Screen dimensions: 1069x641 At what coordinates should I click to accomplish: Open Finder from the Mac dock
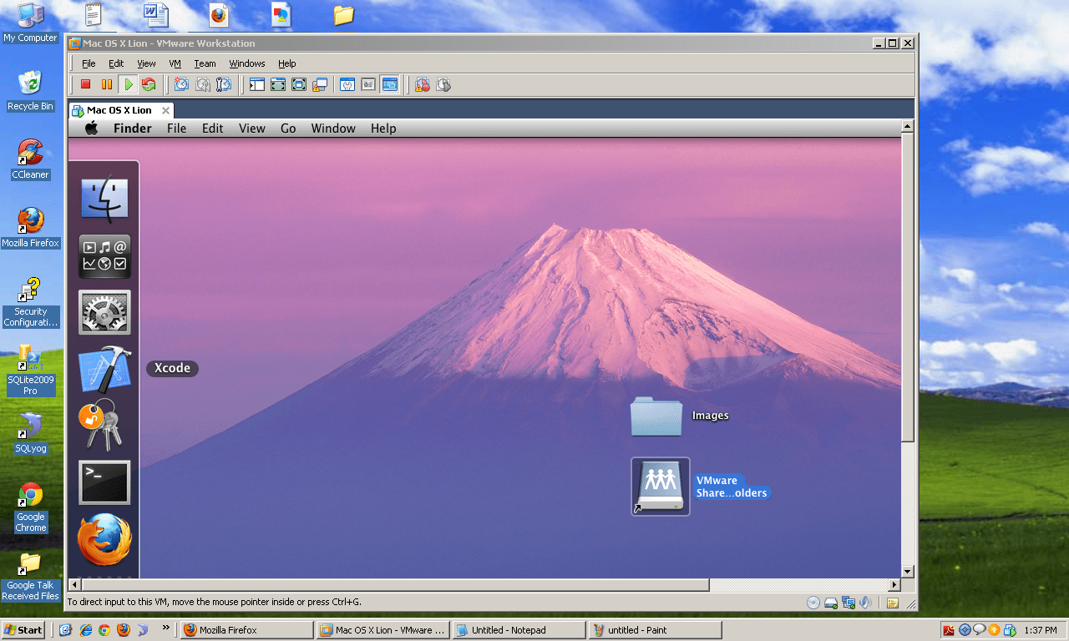pyautogui.click(x=104, y=200)
